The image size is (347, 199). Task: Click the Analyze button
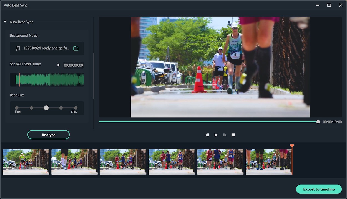(x=49, y=135)
